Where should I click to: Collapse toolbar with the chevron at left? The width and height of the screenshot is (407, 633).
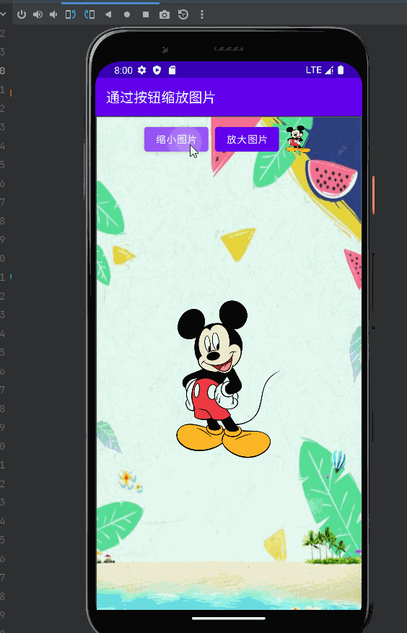pyautogui.click(x=3, y=14)
